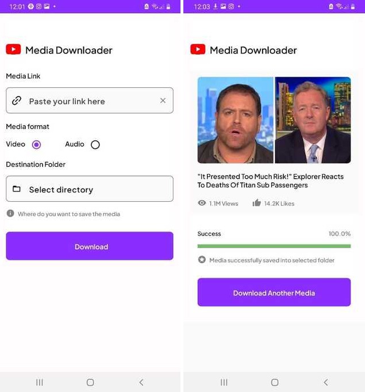The height and width of the screenshot is (392, 365).
Task: Click the chain link icon in input
Action: coord(17,101)
